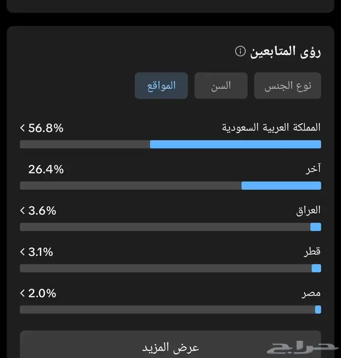Click the مصر country label
This screenshot has height=358, width=341.
pyautogui.click(x=311, y=294)
